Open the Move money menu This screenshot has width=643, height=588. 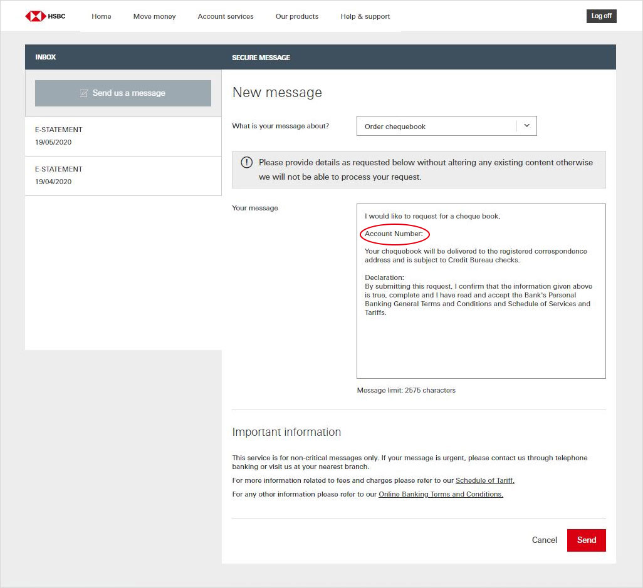coord(154,16)
